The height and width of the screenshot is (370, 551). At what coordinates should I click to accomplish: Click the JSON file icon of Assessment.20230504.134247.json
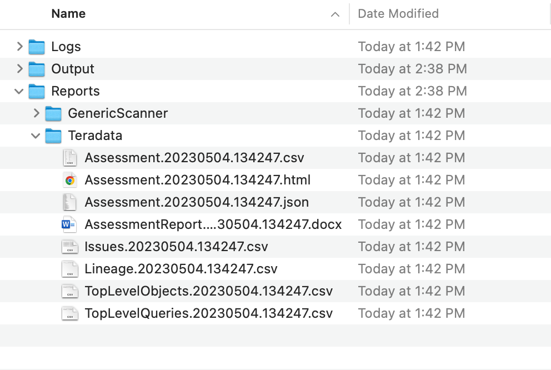tap(69, 202)
